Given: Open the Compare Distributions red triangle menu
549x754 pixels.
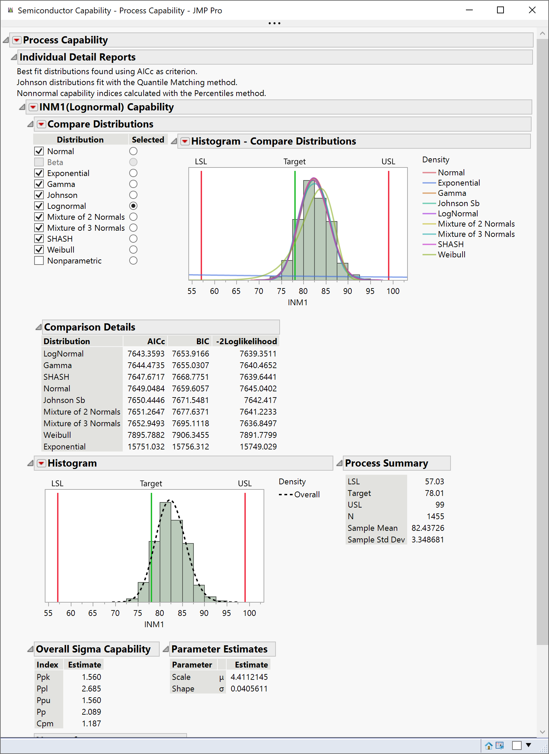Looking at the screenshot, I should [41, 124].
